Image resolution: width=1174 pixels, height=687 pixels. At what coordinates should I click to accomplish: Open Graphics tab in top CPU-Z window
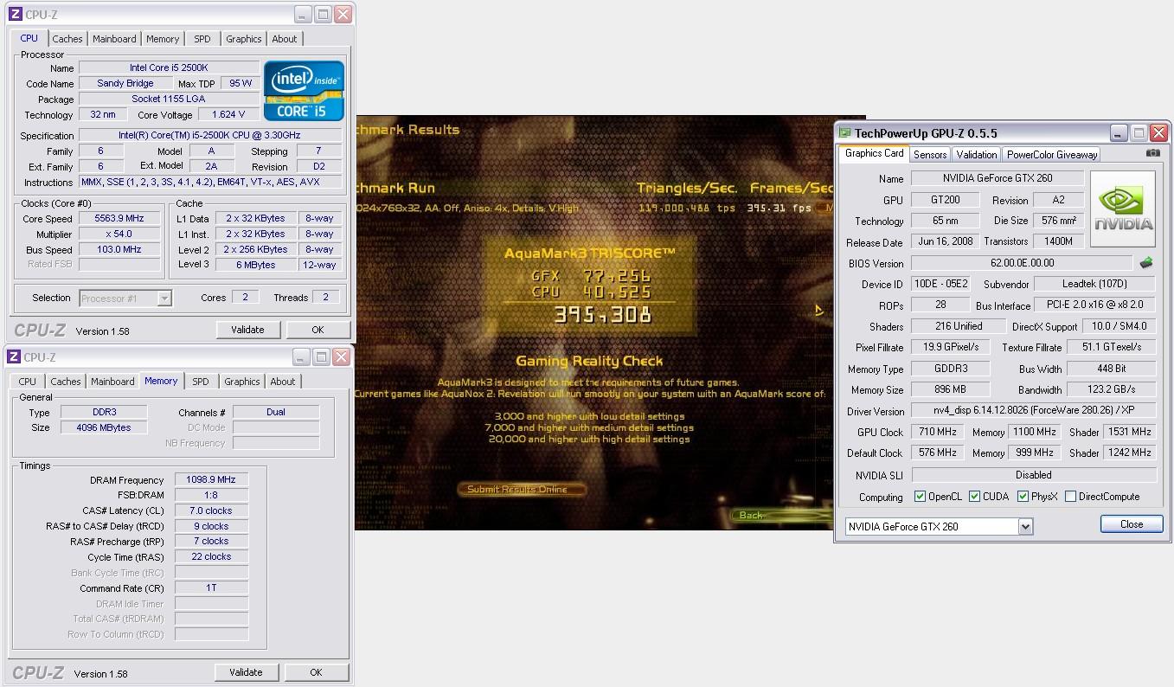(243, 39)
